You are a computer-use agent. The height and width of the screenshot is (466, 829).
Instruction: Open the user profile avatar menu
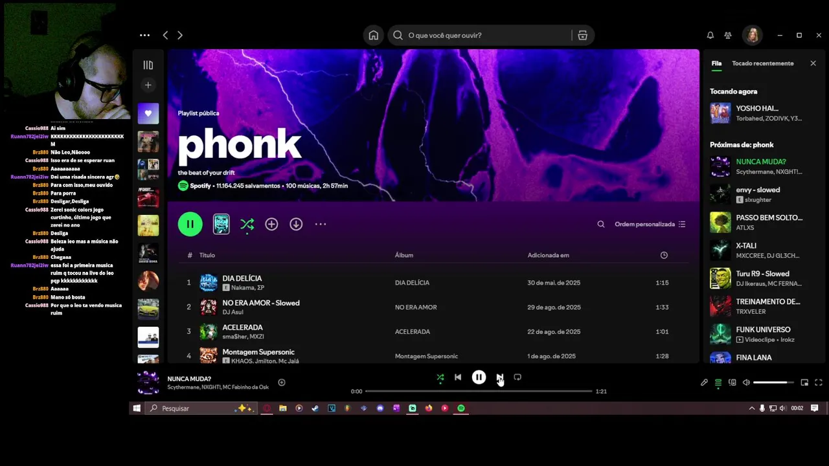[753, 35]
